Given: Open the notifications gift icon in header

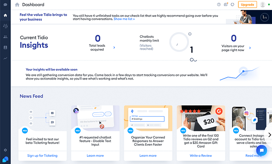Looking at the screenshot, I should (226, 5).
